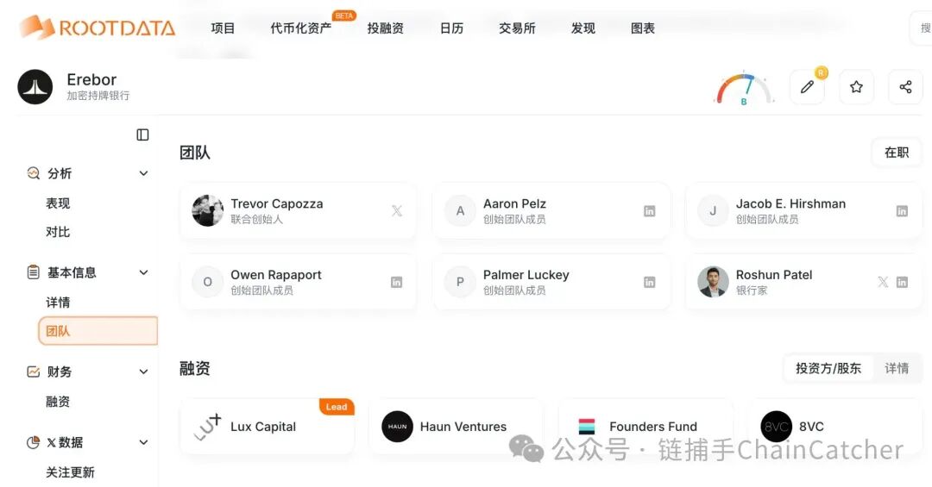Image resolution: width=932 pixels, height=487 pixels.
Task: Go to 关注更新 in sidebar
Action: point(70,472)
